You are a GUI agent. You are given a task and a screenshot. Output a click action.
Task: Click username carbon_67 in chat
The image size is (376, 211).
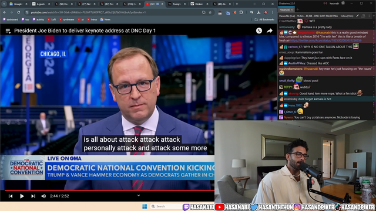coord(295,47)
